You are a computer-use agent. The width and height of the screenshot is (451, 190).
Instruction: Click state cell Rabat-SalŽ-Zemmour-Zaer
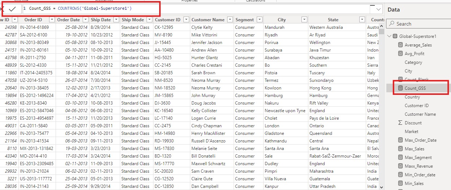tap(335, 156)
